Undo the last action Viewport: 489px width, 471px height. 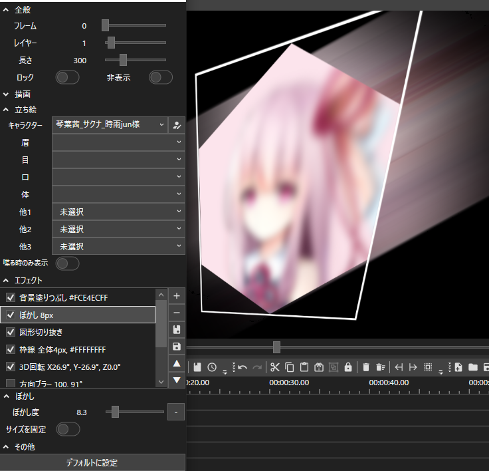tap(243, 367)
